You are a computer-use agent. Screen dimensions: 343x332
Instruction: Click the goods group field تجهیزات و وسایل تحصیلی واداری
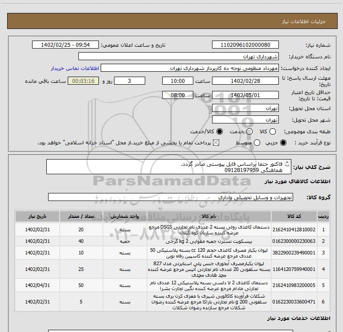tap(171, 197)
